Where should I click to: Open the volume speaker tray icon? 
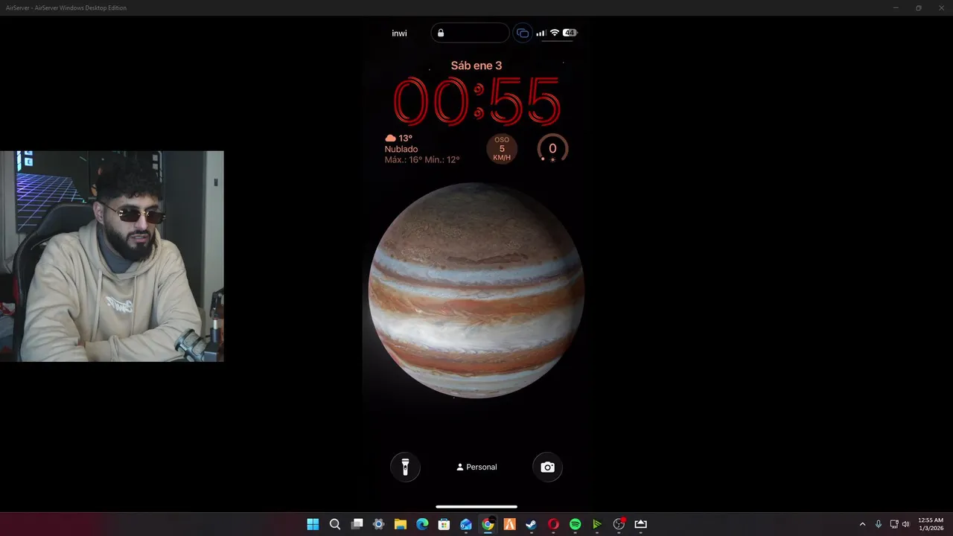pos(905,524)
